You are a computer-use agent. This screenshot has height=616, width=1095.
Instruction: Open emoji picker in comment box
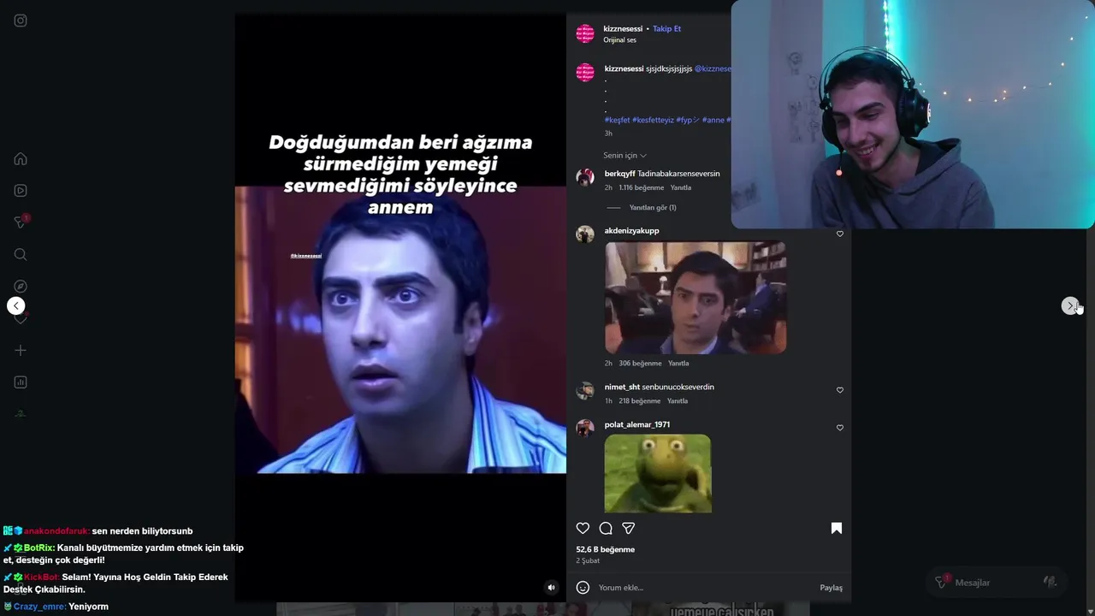coord(583,588)
